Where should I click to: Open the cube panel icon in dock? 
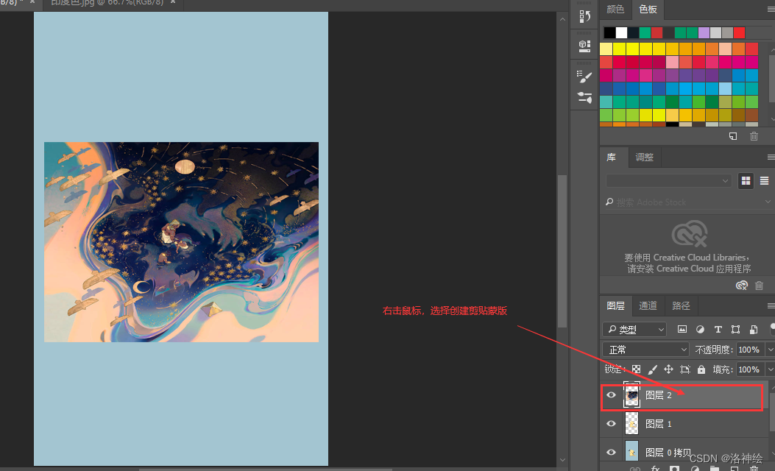584,46
